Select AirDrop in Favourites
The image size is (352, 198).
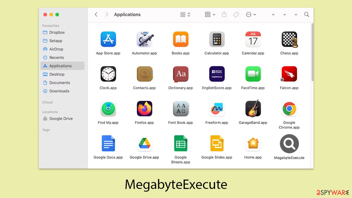[56, 49]
